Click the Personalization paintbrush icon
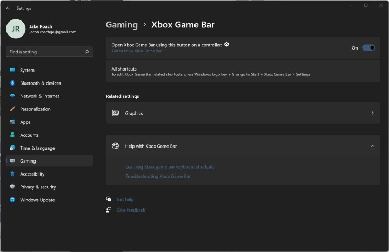This screenshot has width=389, height=252. pos(12,109)
